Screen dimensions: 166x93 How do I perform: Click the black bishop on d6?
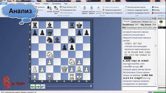click(x=57, y=40)
